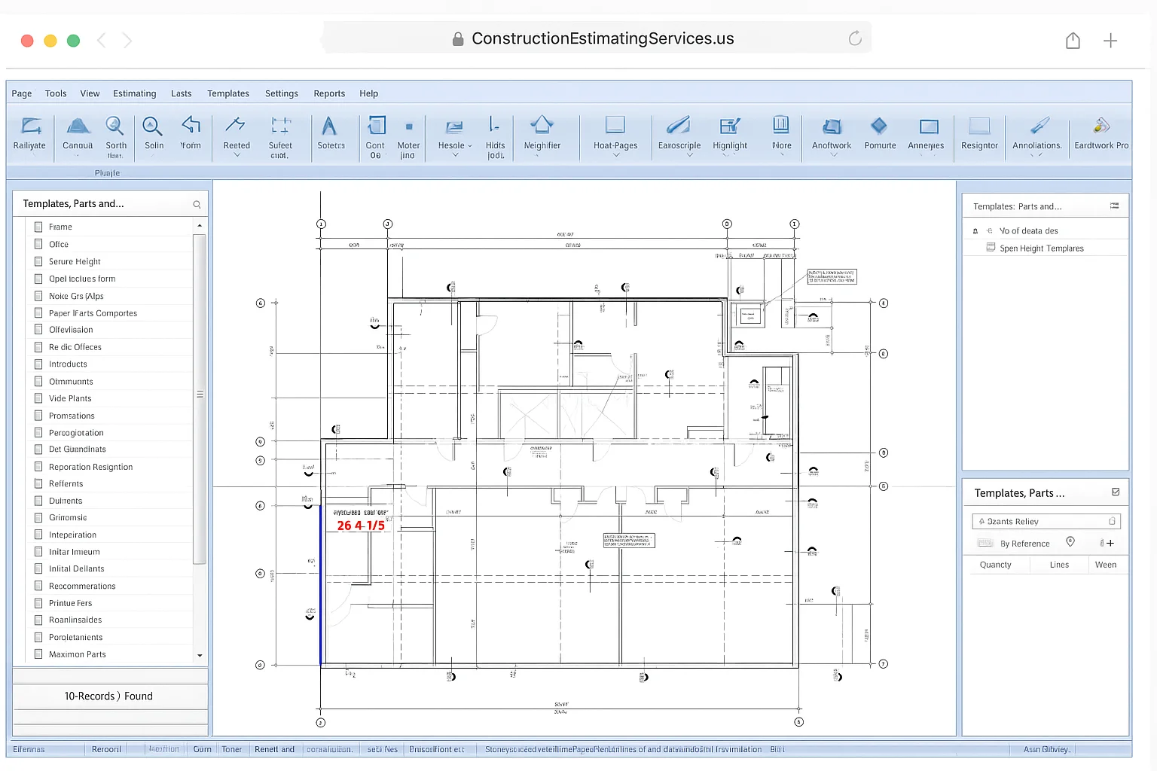Tick the Frame checkbox
Image resolution: width=1157 pixels, height=771 pixels.
[38, 227]
